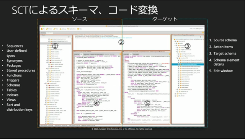
Task: Click the View toolbar icon
Action: click(56, 29)
